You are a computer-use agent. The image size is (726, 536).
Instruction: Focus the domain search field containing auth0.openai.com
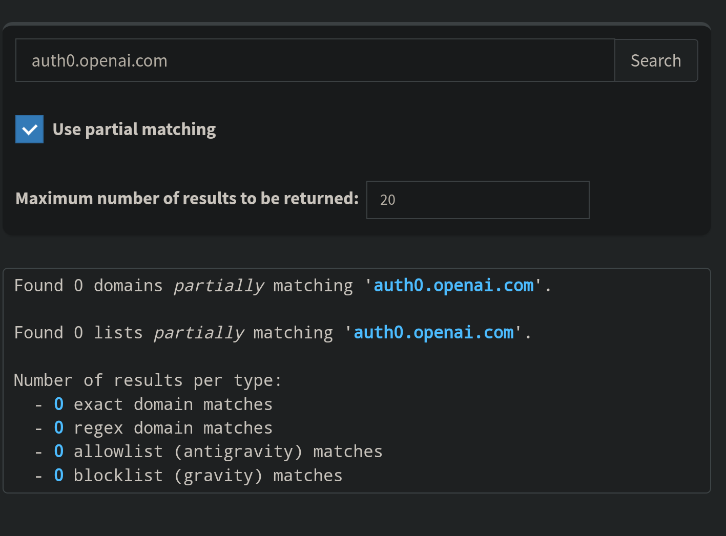coord(315,60)
